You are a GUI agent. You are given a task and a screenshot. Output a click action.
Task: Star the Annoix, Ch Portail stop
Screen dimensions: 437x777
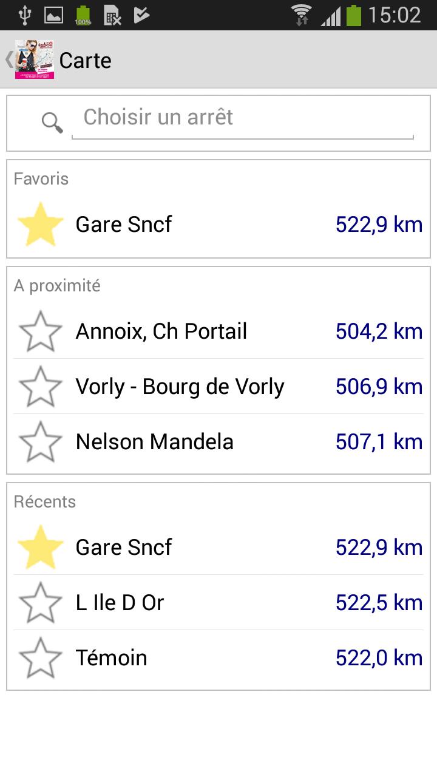click(41, 331)
